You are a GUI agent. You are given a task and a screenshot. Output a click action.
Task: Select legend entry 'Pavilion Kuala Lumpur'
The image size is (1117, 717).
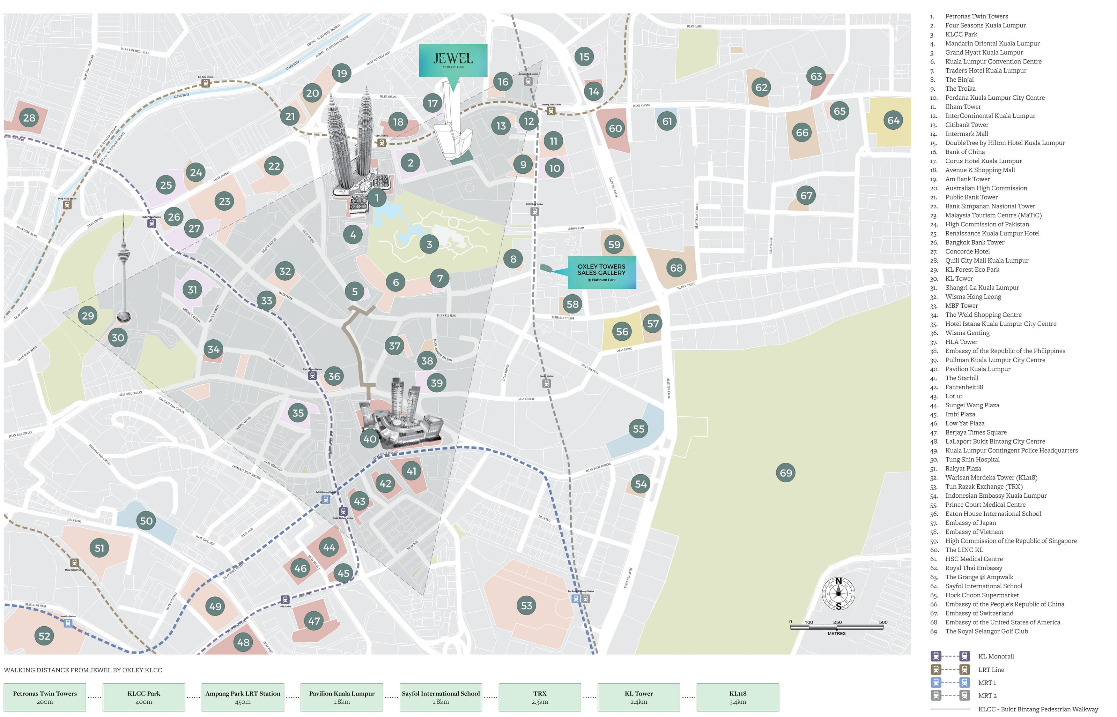[x=978, y=369]
